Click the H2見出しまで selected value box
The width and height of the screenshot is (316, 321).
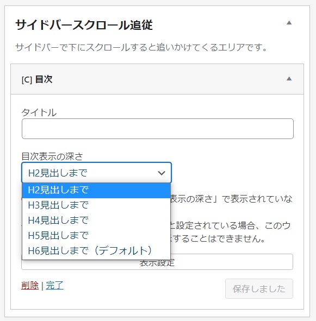(x=96, y=173)
